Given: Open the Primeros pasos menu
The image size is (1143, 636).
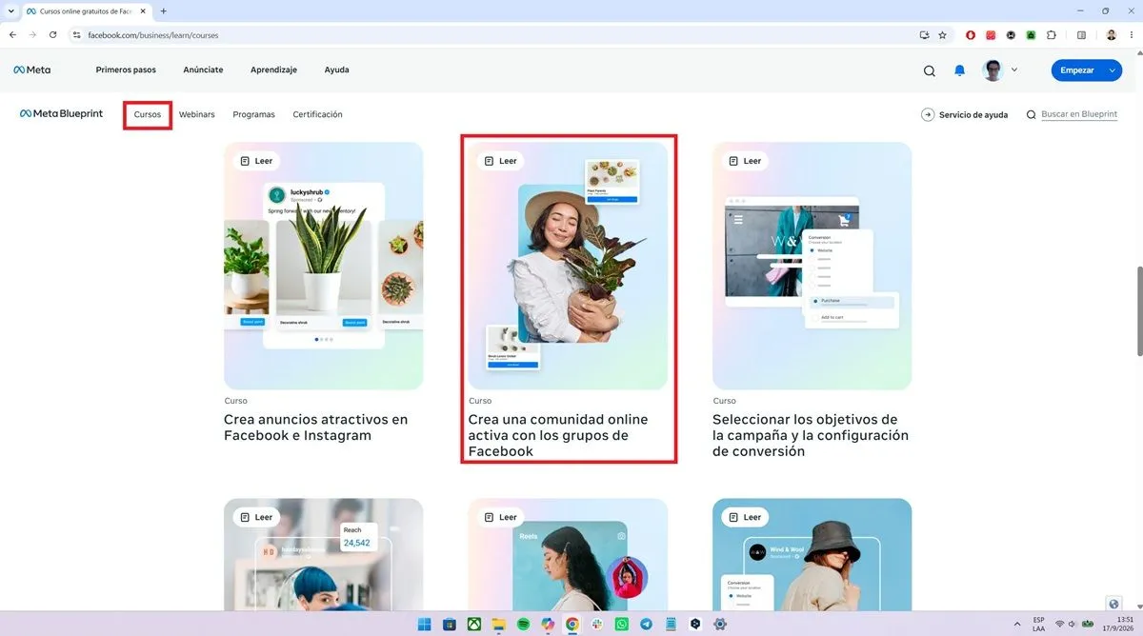Looking at the screenshot, I should [x=126, y=70].
